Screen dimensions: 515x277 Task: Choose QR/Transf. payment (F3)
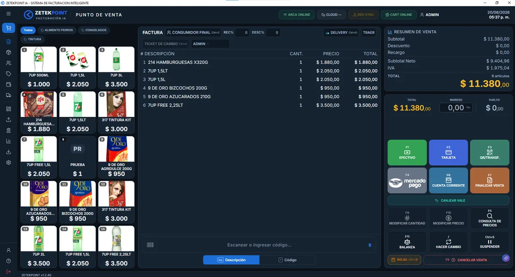coord(490,152)
